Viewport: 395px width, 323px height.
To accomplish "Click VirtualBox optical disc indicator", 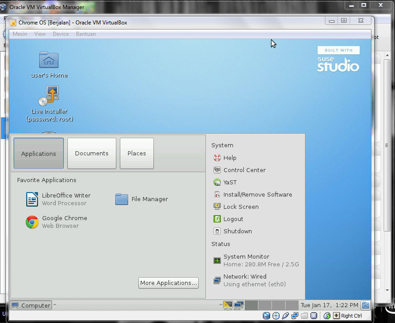I will tap(276, 316).
